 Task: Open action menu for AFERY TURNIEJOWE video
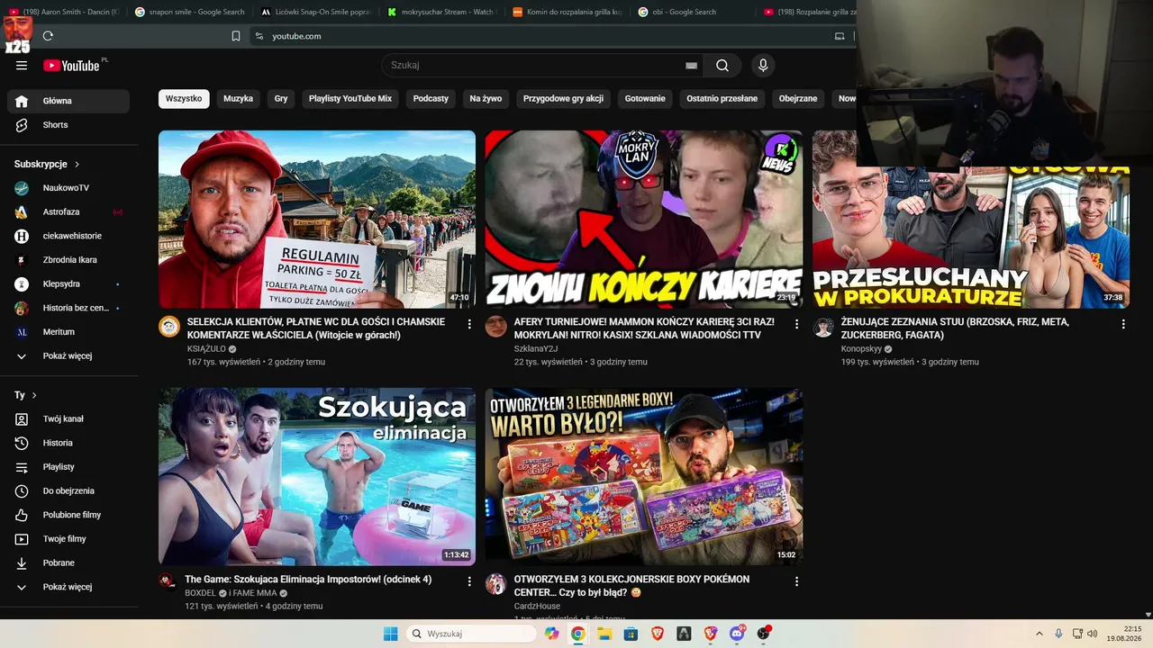pyautogui.click(x=796, y=323)
